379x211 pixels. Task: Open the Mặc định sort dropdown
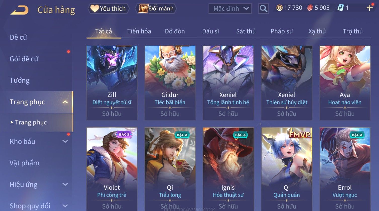[x=230, y=9]
